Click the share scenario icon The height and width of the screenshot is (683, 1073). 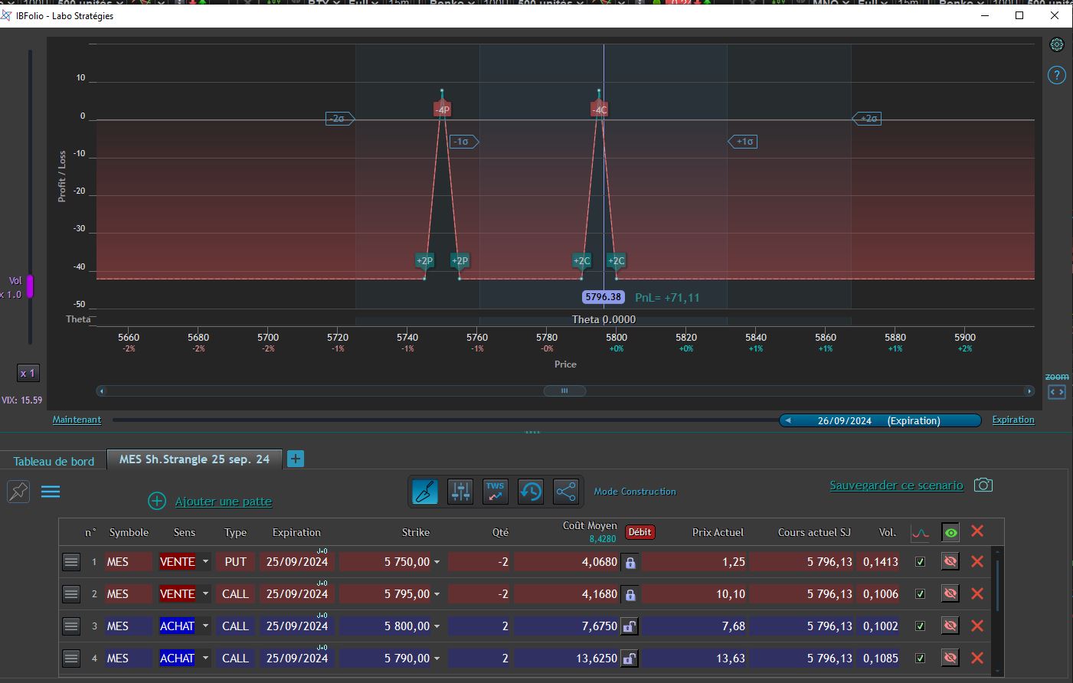[x=566, y=492]
